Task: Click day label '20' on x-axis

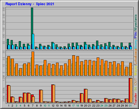Action: coord(86,106)
